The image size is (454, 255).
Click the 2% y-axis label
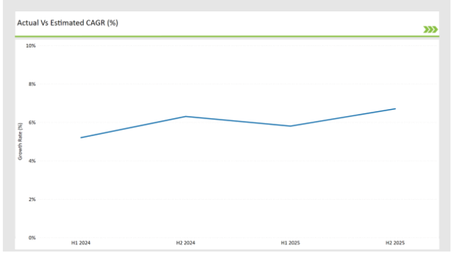click(x=32, y=199)
